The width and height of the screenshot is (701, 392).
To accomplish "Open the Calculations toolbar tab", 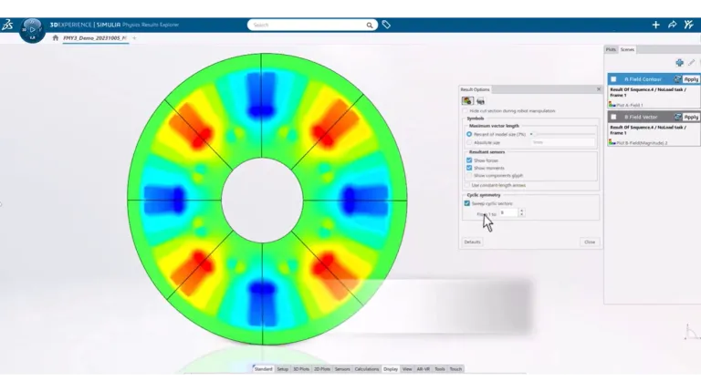I will click(x=367, y=369).
